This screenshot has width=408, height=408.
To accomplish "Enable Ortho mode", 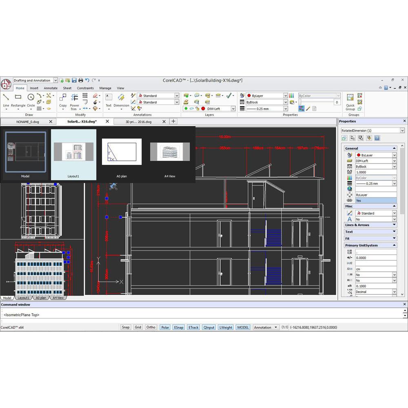I will pyautogui.click(x=151, y=327).
